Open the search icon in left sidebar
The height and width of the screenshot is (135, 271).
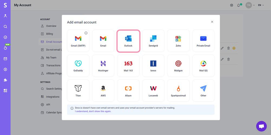[5, 26]
